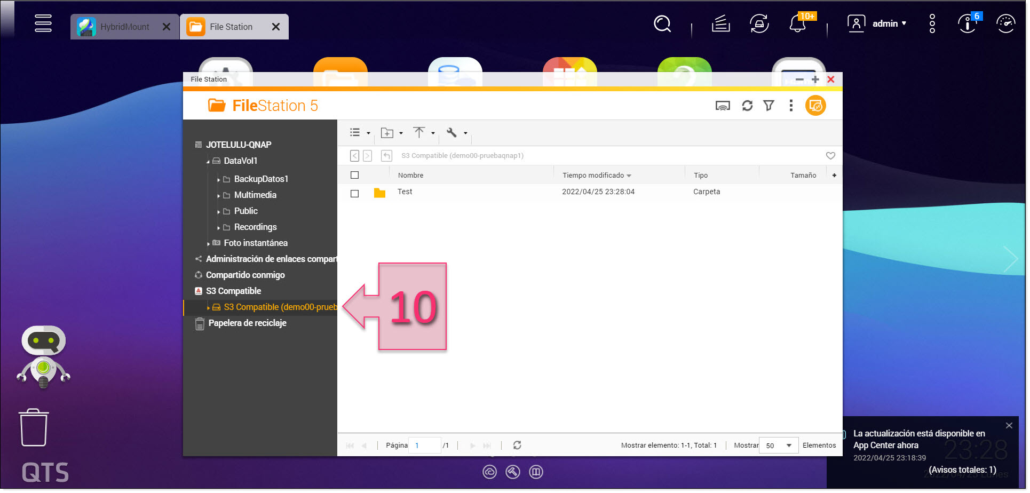This screenshot has width=1030, height=493.
Task: Switch to the HybridMount tab
Action: [123, 26]
